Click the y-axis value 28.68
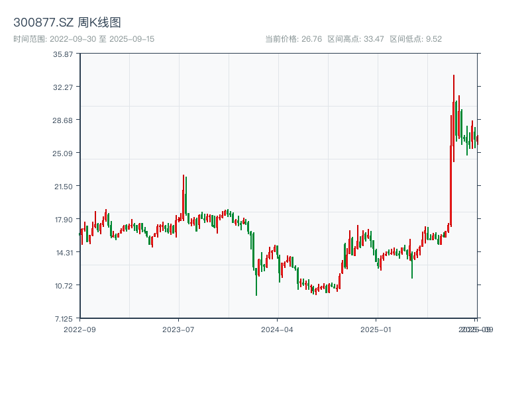530x397 pixels. [62, 120]
